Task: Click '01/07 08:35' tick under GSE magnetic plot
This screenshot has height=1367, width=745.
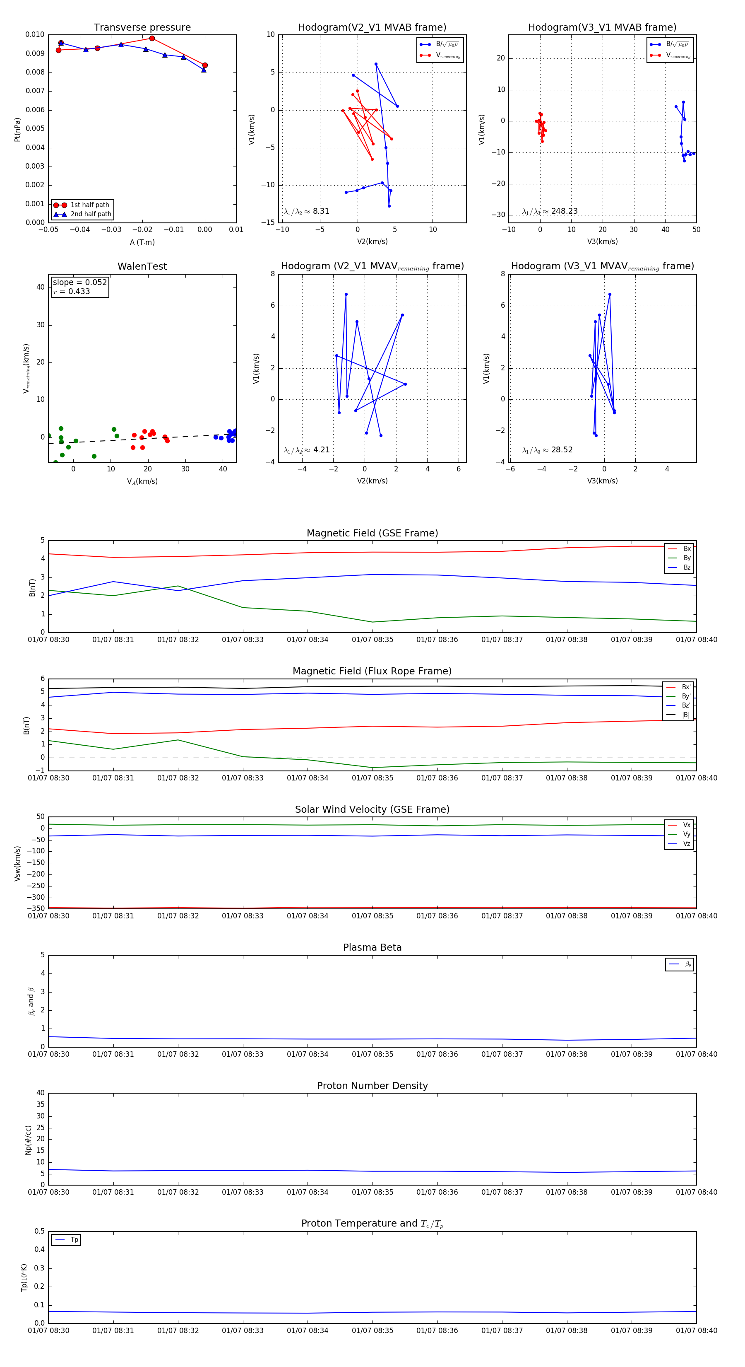Action: (372, 640)
